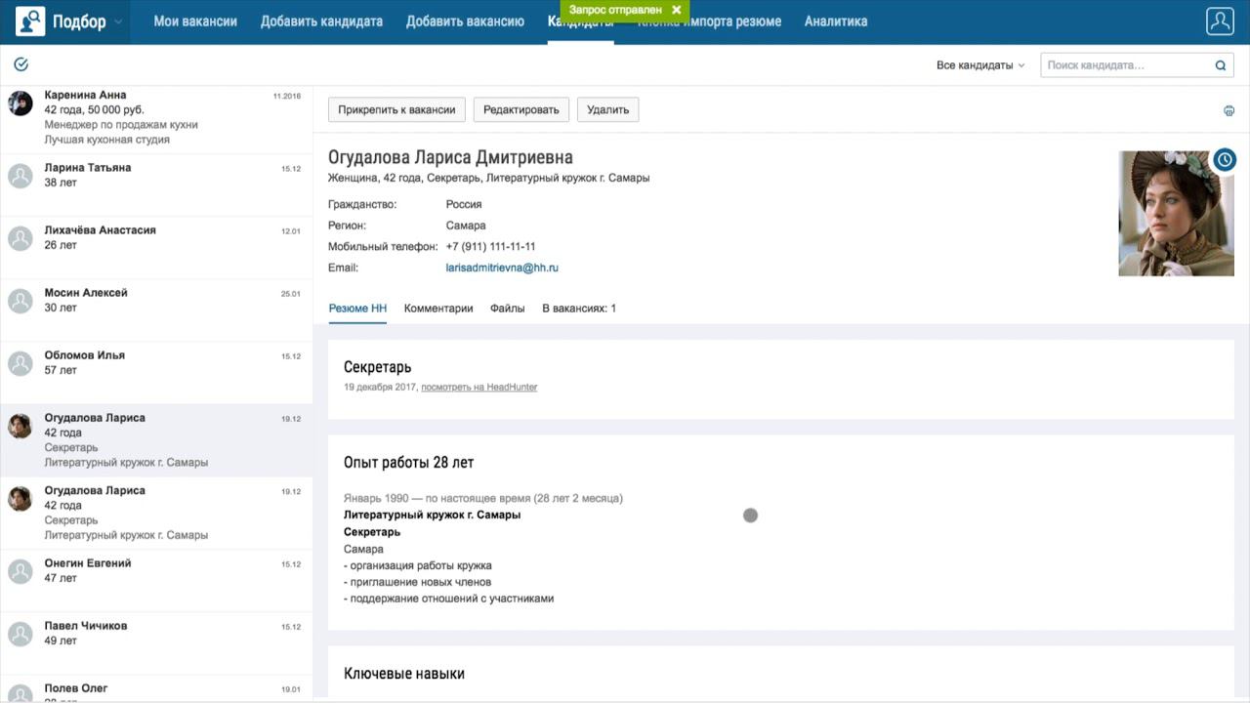
Task: Click the select-all checkmark circle icon
Action: point(21,64)
